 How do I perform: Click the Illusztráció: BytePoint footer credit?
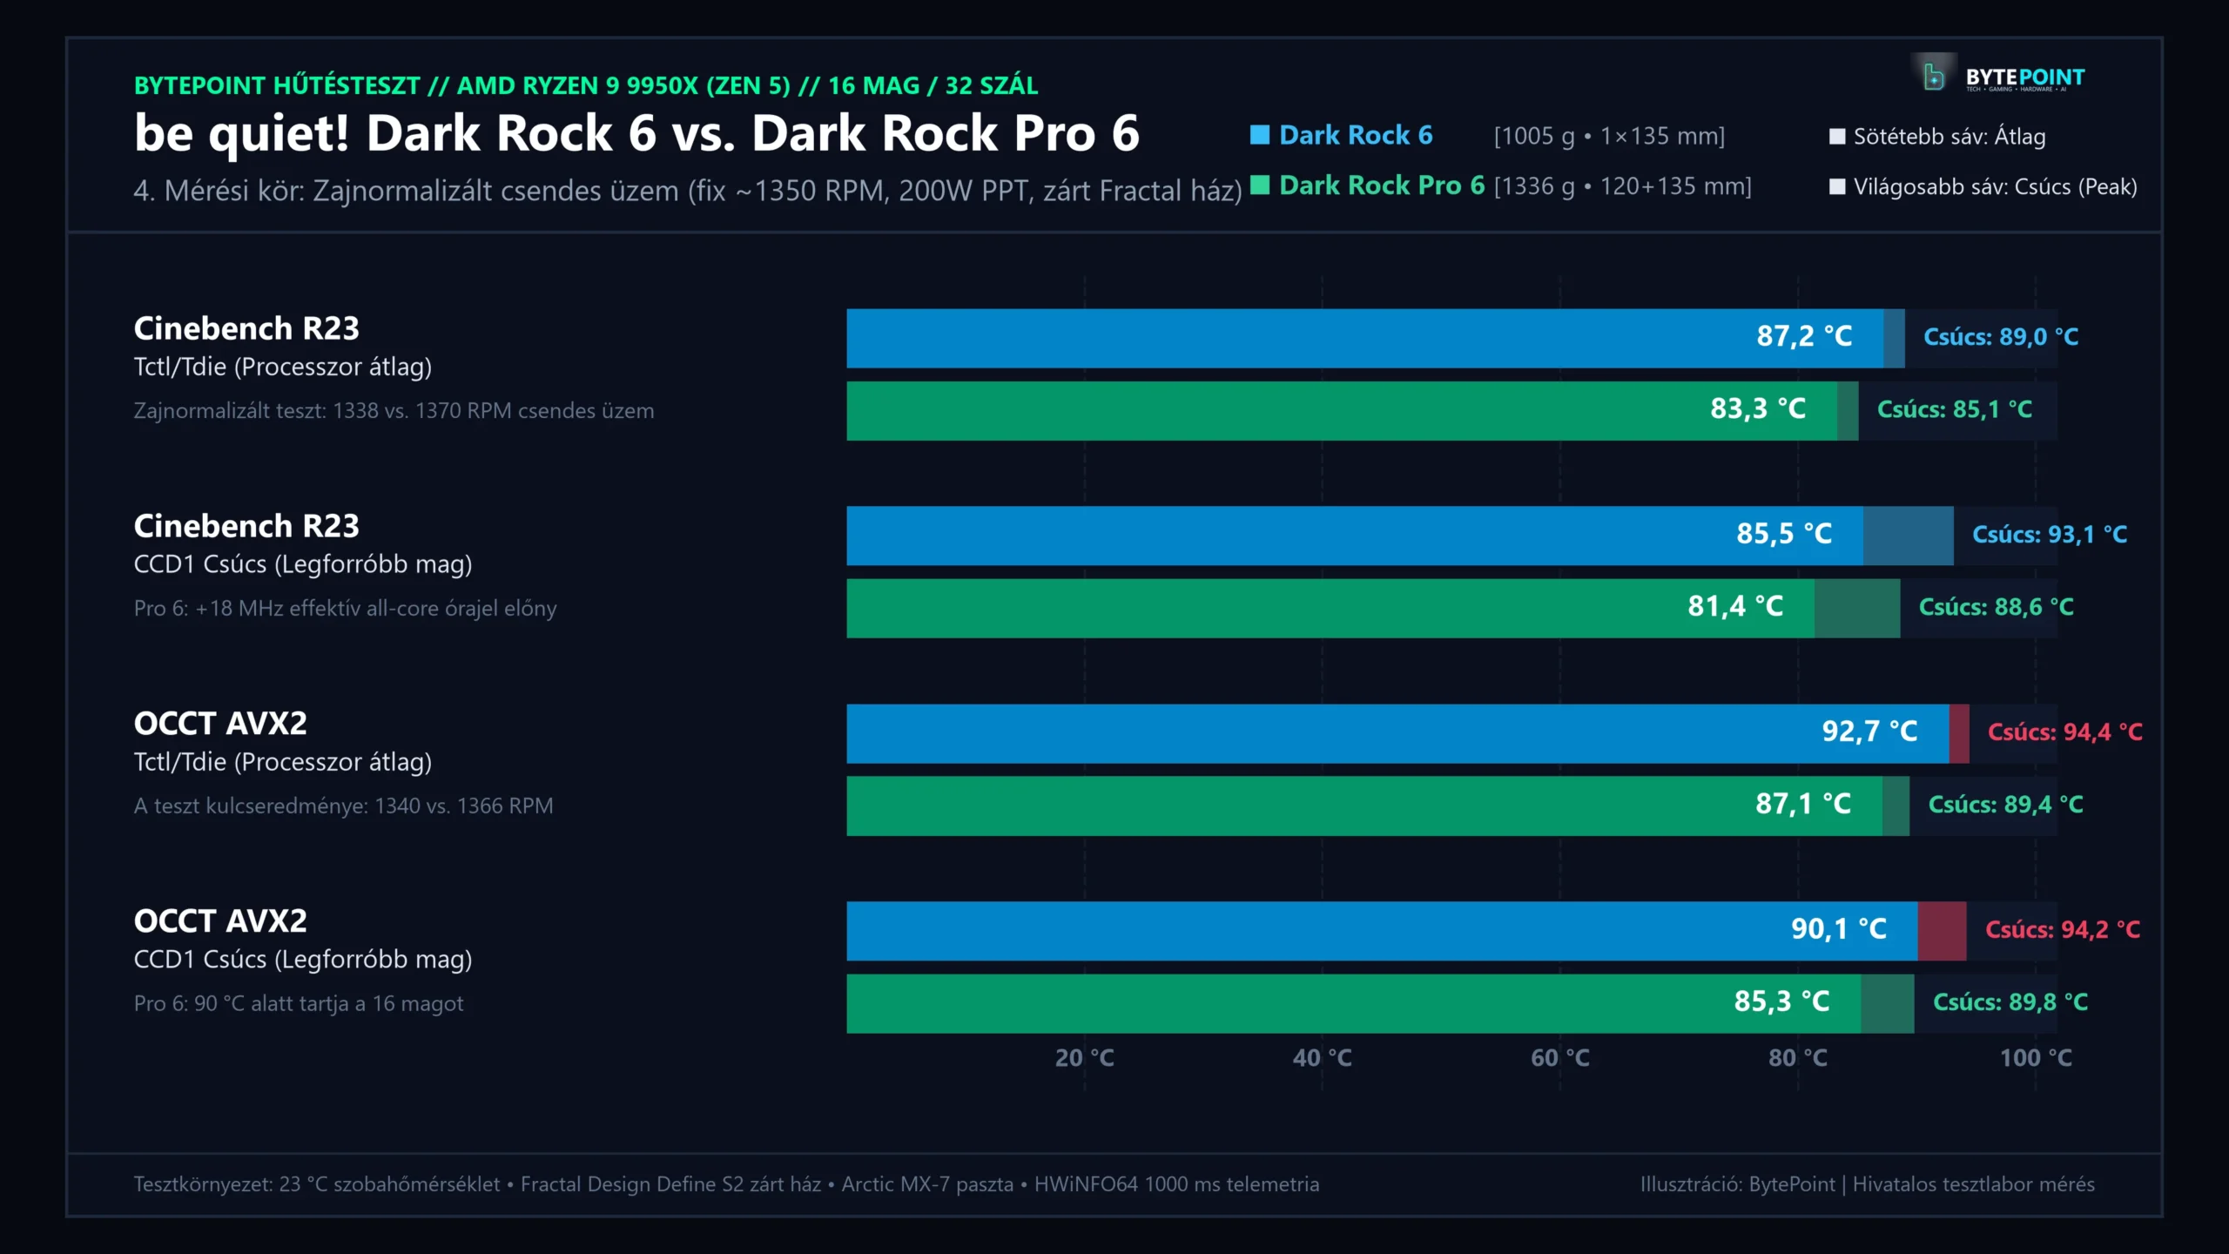tap(1868, 1184)
